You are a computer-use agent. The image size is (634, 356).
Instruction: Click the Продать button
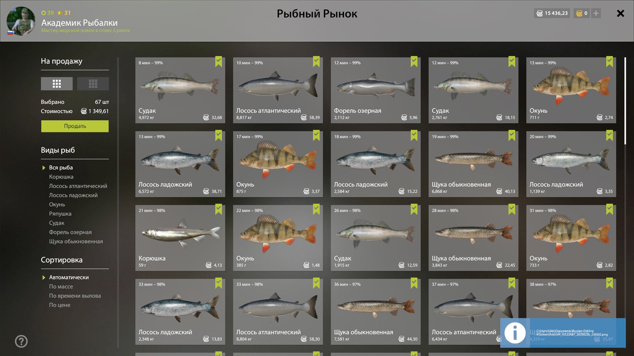(x=75, y=126)
